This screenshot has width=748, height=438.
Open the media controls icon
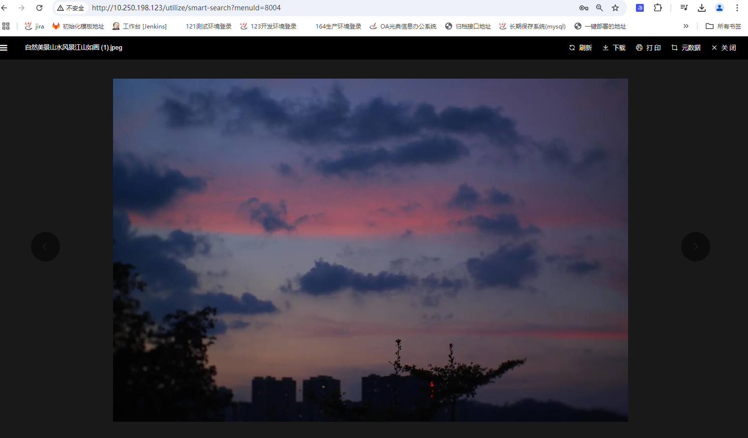[684, 8]
